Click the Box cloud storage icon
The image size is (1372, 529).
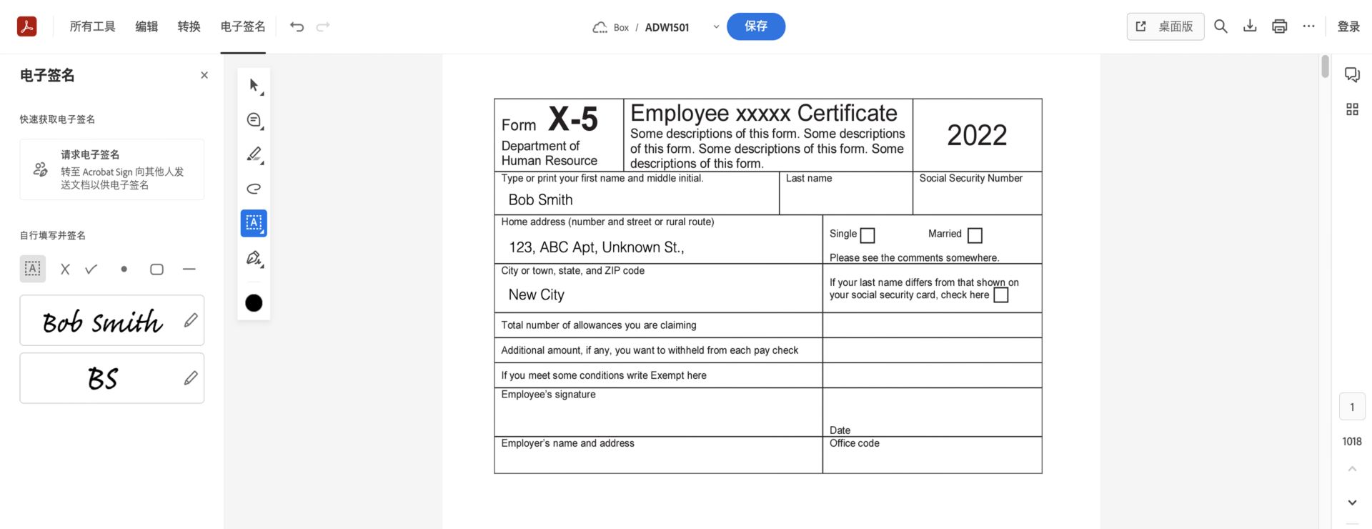click(600, 27)
